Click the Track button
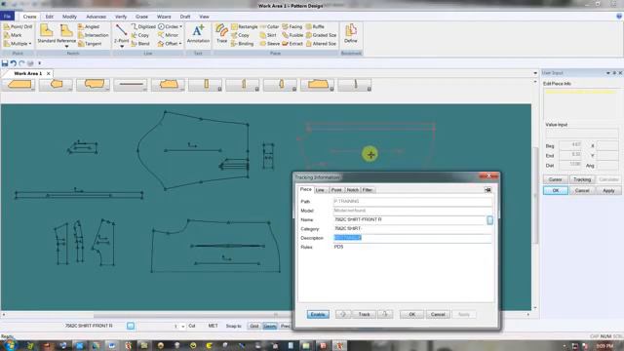The image size is (624, 351). click(364, 314)
